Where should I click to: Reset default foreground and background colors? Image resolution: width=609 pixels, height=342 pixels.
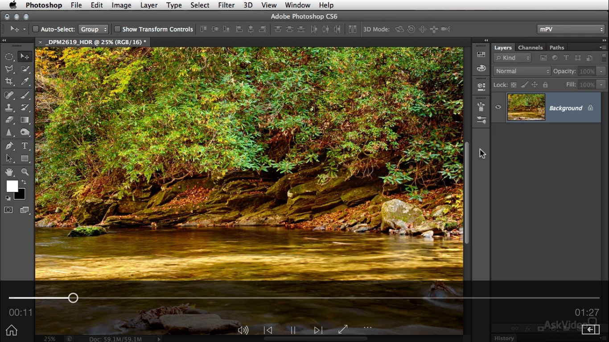click(8, 198)
